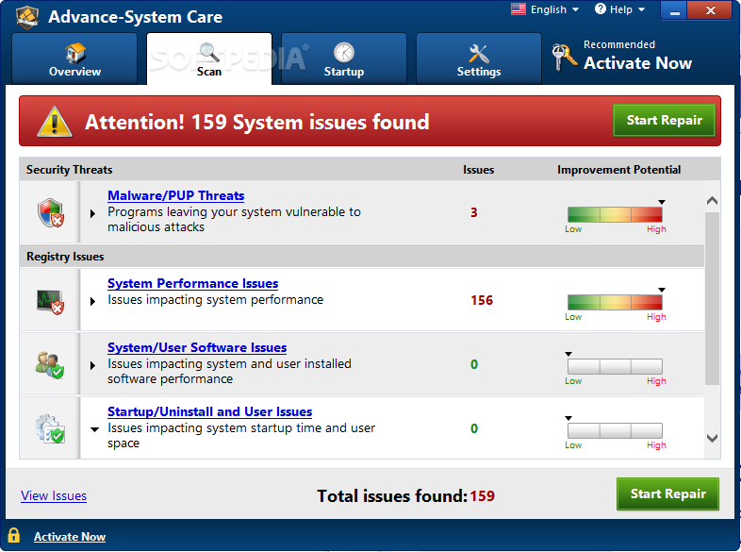Screen dimensions: 741x552
Task: Expand the System/User Software Issues row arrow
Action: click(x=92, y=365)
